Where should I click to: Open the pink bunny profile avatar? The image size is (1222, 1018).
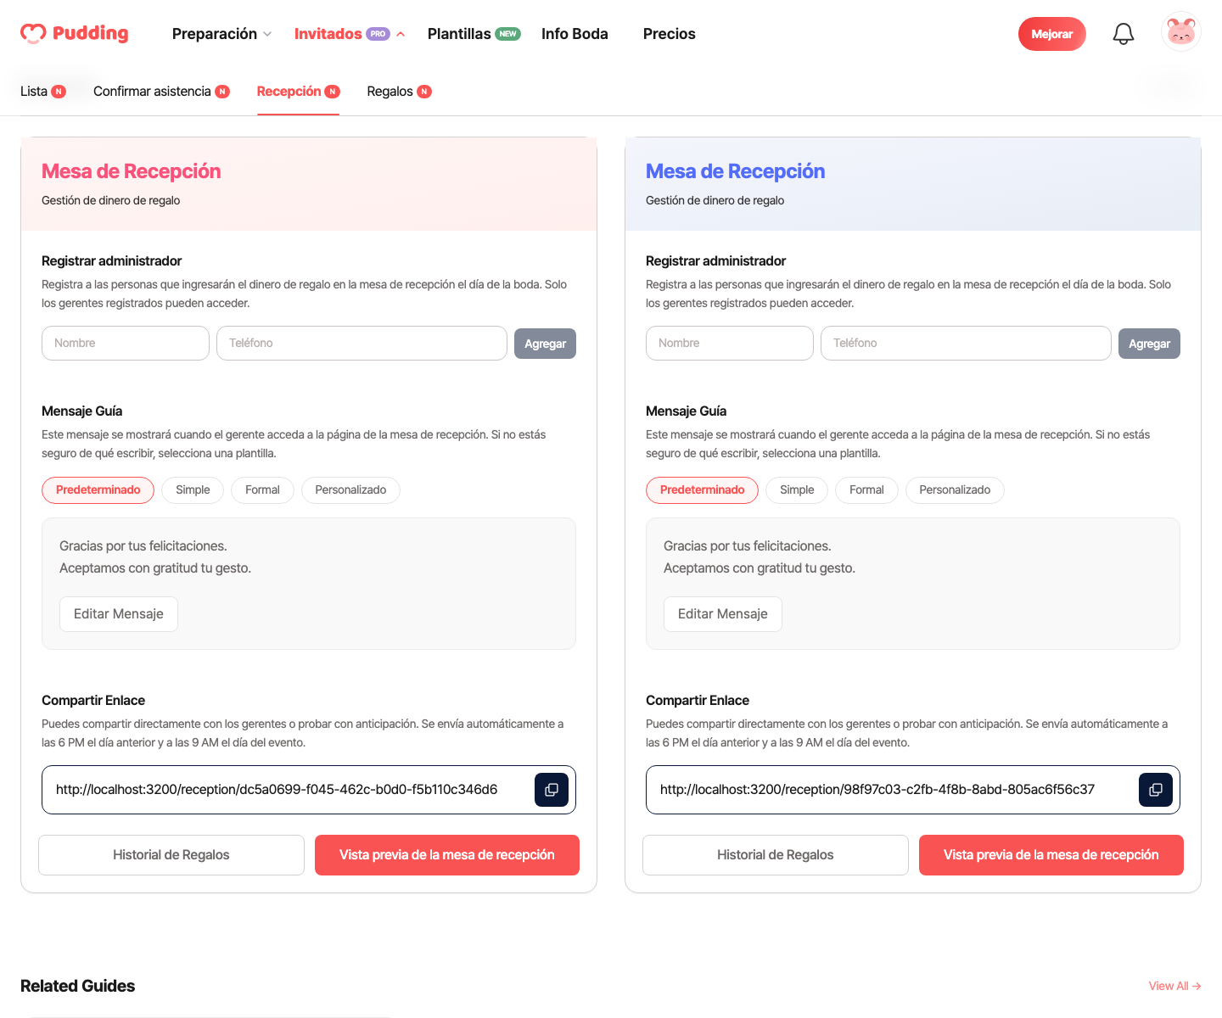coord(1181,32)
